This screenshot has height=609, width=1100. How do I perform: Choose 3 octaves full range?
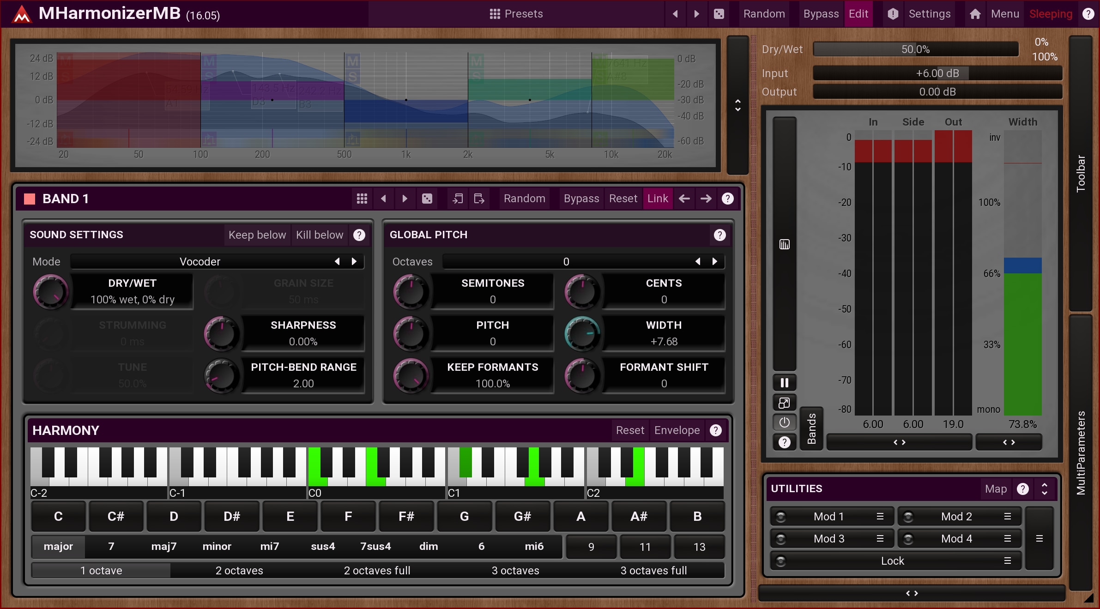point(653,571)
